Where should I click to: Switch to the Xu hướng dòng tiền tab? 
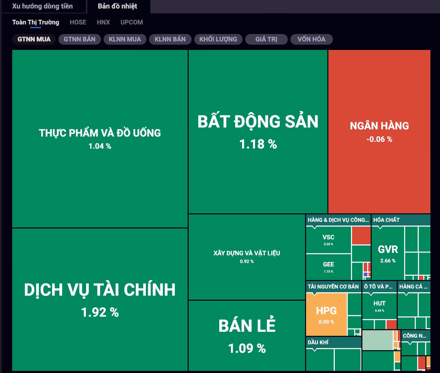[42, 6]
